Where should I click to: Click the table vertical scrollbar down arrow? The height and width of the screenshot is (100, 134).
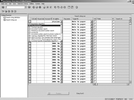130,82
